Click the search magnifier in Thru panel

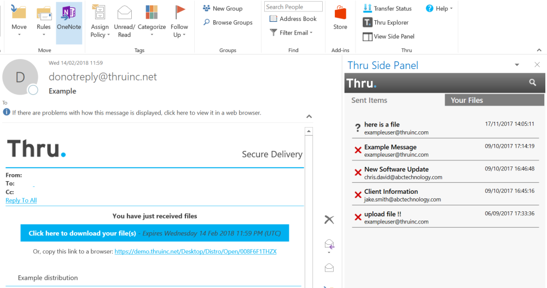pos(532,82)
